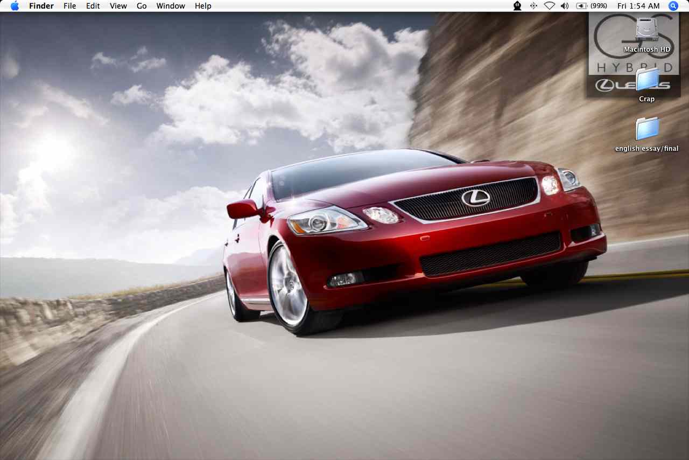Click the hooded figure menu bar icon
689x460 pixels.
(517, 6)
